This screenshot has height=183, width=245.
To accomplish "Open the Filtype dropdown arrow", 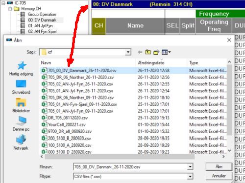I will [190, 177].
